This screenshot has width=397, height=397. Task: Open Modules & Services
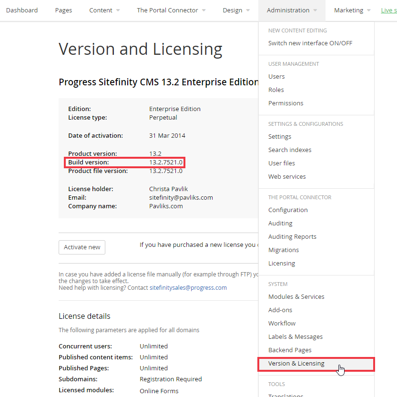coord(296,297)
